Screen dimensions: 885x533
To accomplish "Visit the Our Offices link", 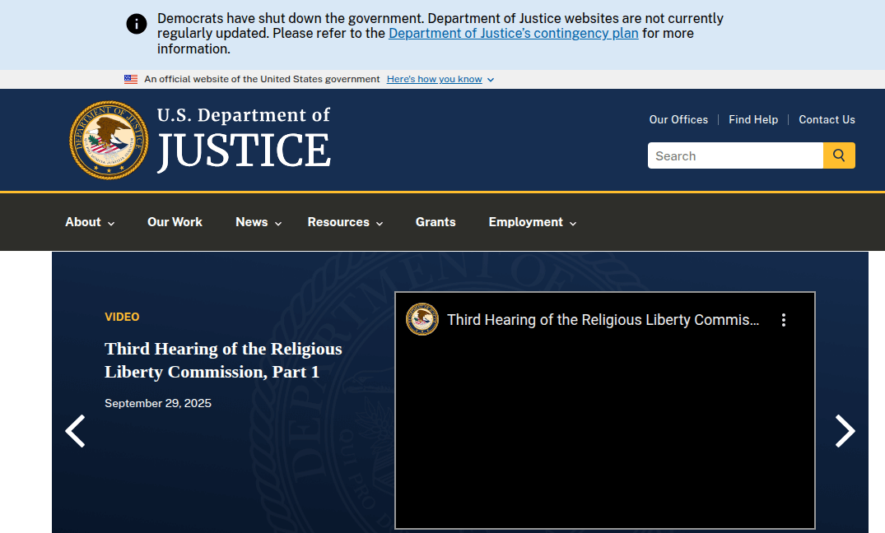I will pyautogui.click(x=678, y=119).
